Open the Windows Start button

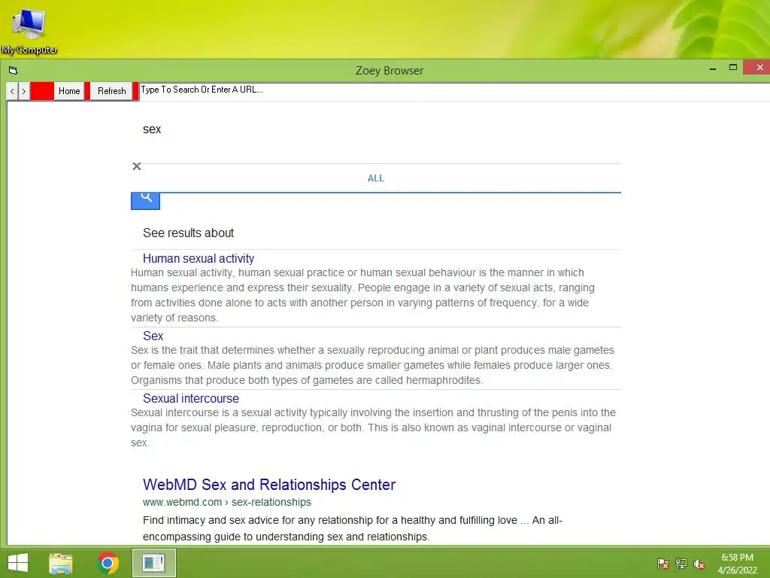tap(18, 563)
